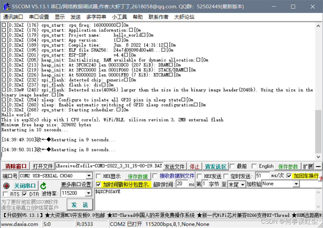Click the Restarting in 9 seconds line
Screen dimensions: 323x228
pyautogui.click(x=83, y=140)
